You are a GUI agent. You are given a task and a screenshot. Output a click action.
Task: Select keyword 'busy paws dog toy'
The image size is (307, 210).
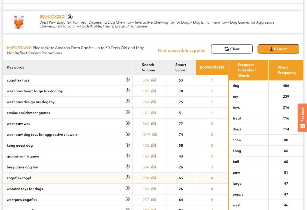pos(22,167)
